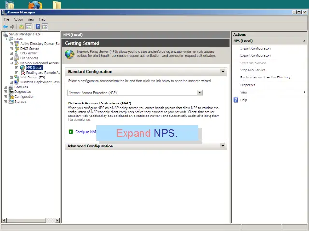Expand the Advanced Configuration section

pyautogui.click(x=223, y=146)
